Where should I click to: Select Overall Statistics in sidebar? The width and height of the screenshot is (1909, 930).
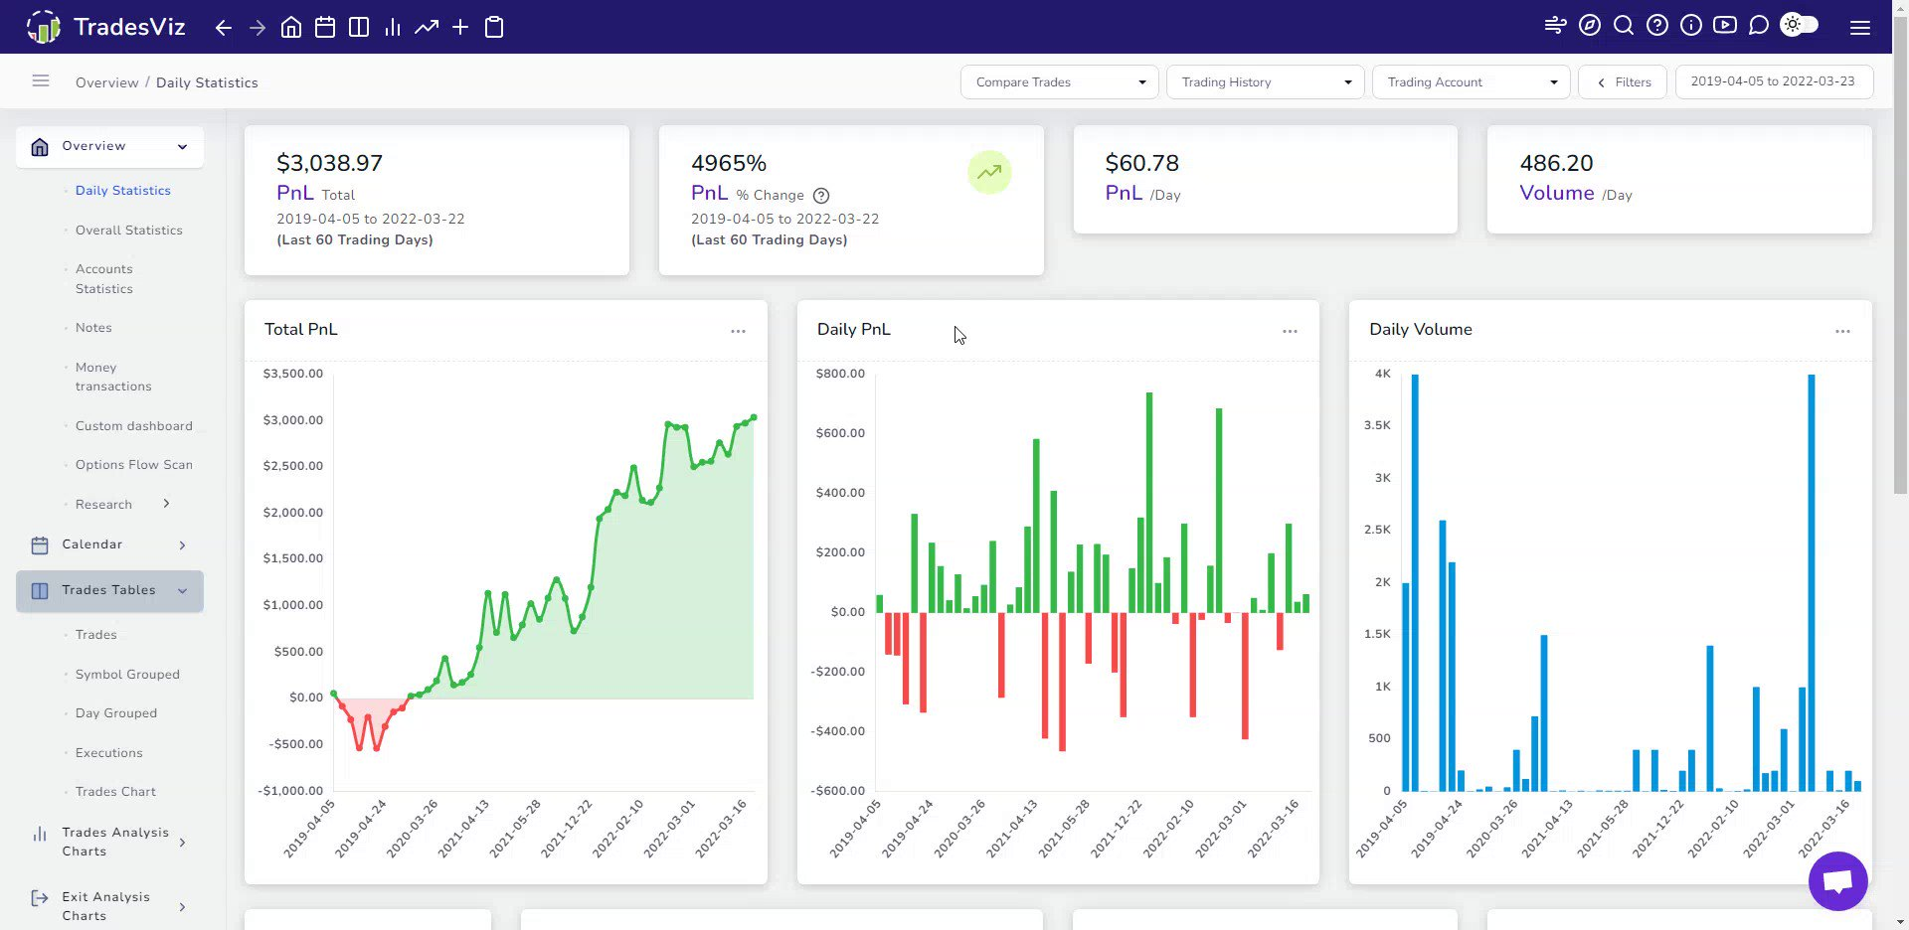129,231
